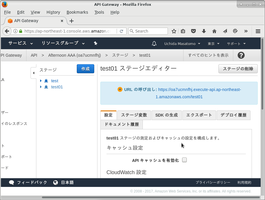Open the Firefox hamburger menu
Image resolution: width=265 pixels, height=200 pixels.
(258, 31)
